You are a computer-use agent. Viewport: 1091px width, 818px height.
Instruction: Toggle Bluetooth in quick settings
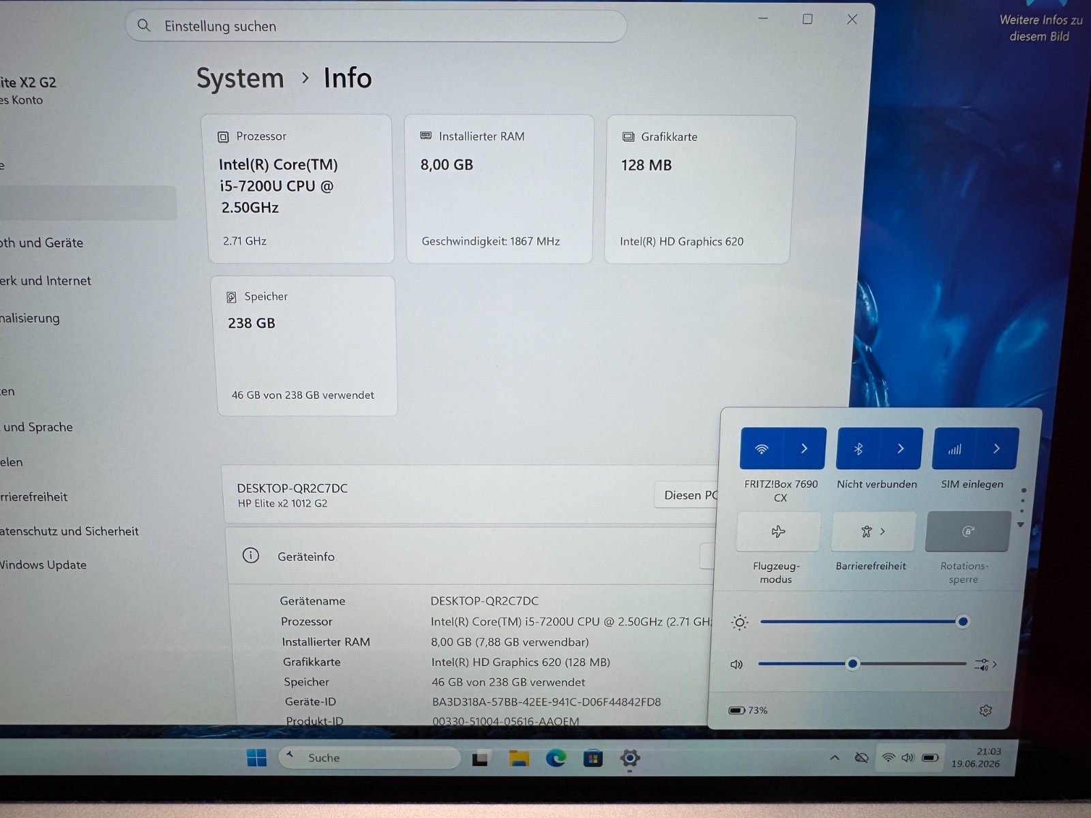click(858, 449)
